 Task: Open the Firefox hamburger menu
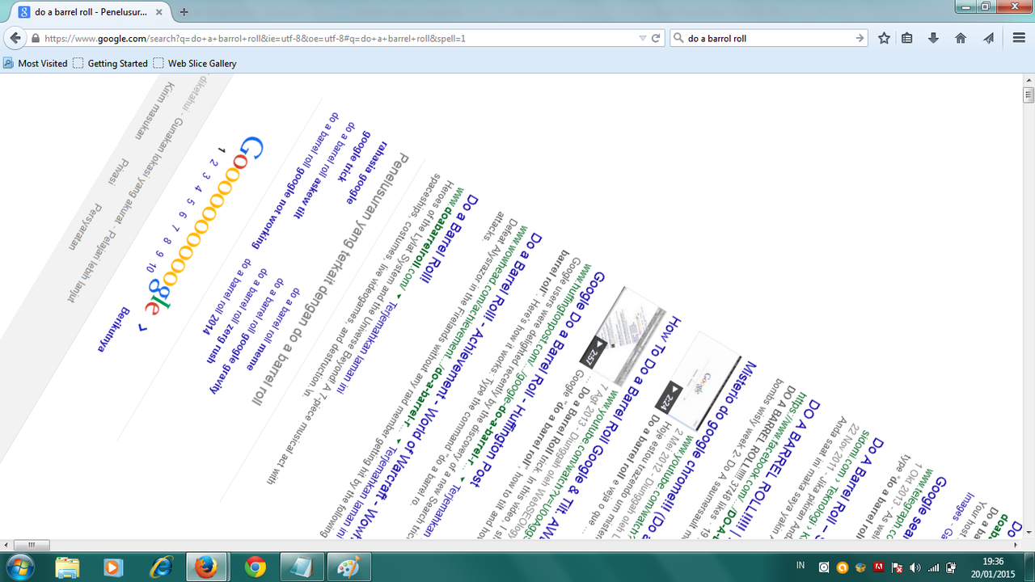point(1019,38)
